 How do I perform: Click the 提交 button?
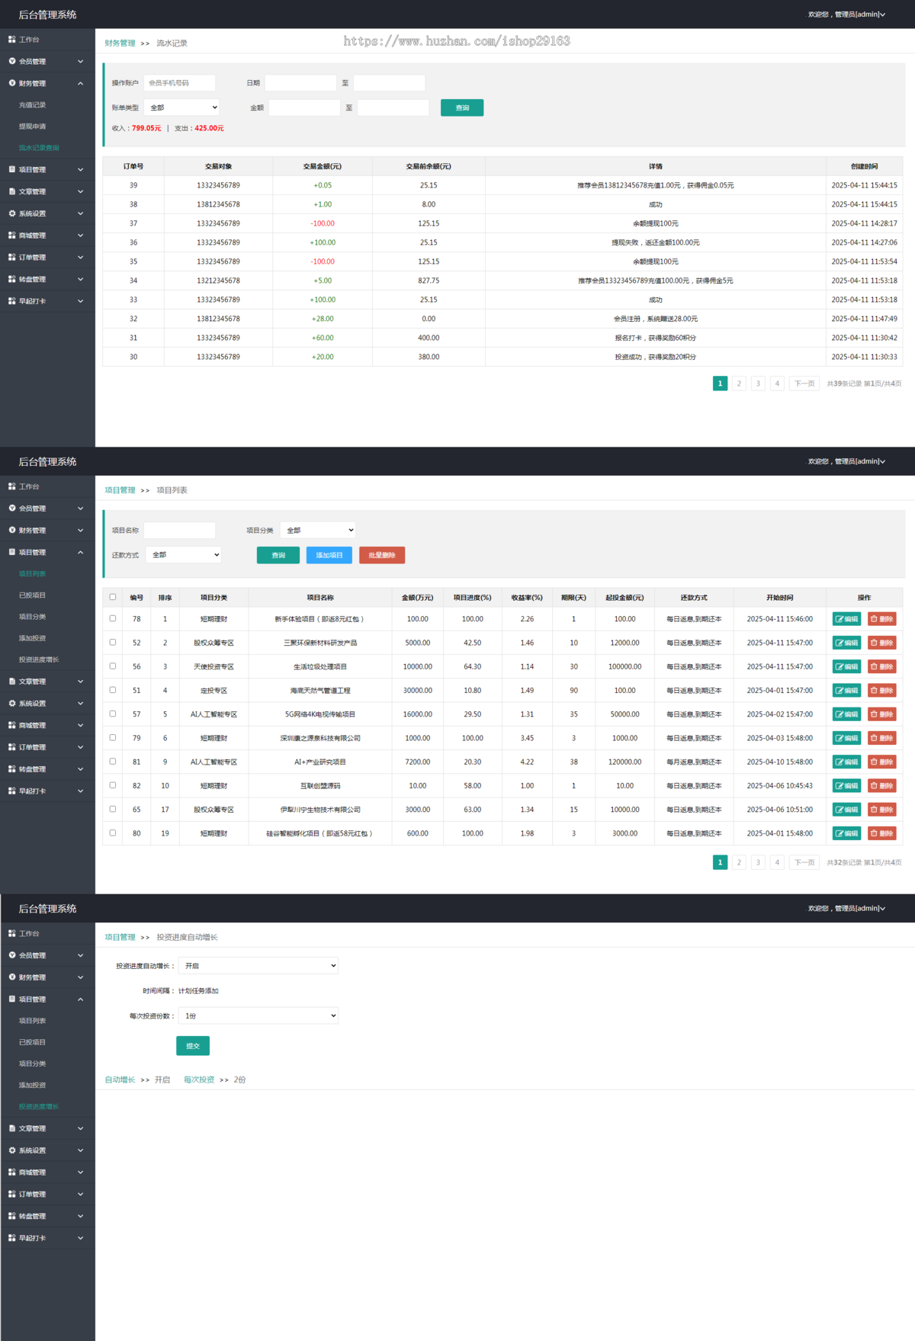[x=193, y=1046]
